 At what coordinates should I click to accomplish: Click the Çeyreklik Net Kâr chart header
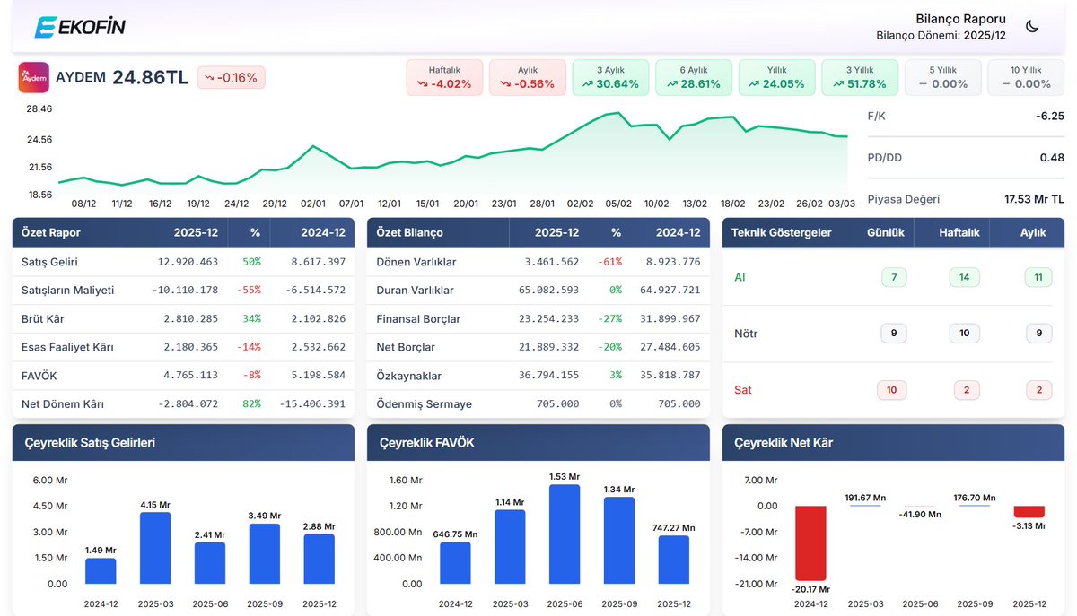coord(893,443)
